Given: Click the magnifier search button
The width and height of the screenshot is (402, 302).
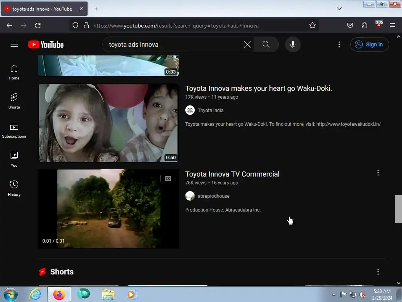Looking at the screenshot, I should (266, 44).
